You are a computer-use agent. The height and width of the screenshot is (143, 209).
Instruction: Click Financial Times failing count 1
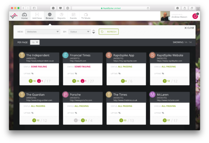point(84,81)
